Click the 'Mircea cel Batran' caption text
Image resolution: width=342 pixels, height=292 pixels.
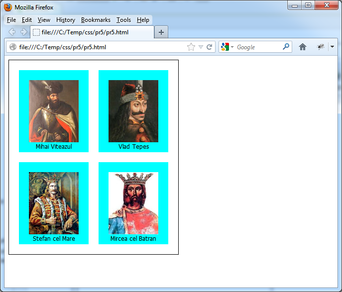[x=133, y=239]
